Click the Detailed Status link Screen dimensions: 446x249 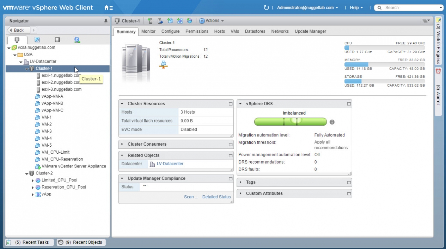pyautogui.click(x=216, y=197)
